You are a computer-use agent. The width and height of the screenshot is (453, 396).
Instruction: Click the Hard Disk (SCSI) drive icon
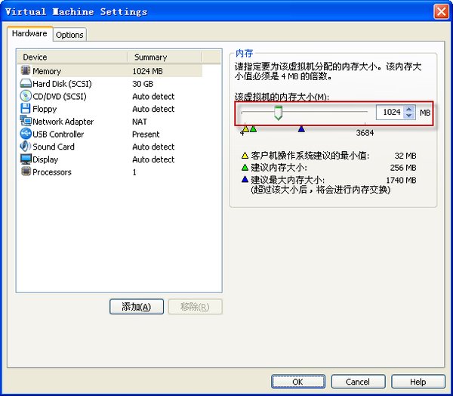(26, 83)
